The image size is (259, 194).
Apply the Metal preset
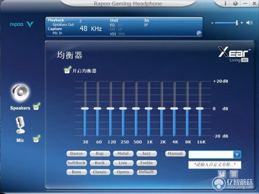click(x=123, y=154)
